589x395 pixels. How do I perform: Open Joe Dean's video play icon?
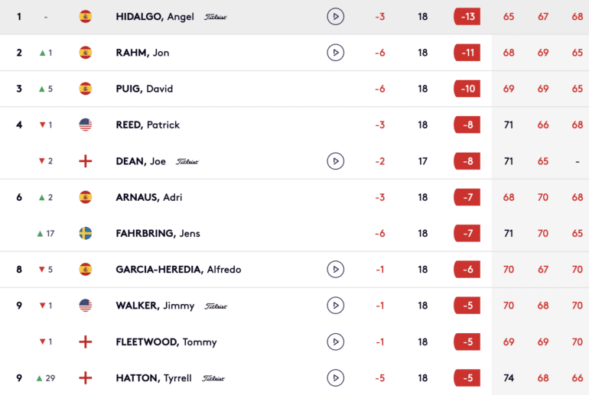point(336,161)
